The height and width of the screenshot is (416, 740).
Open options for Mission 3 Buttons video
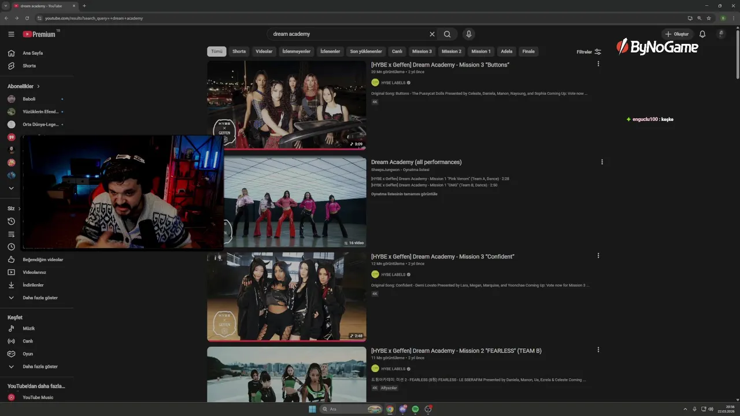coord(598,64)
